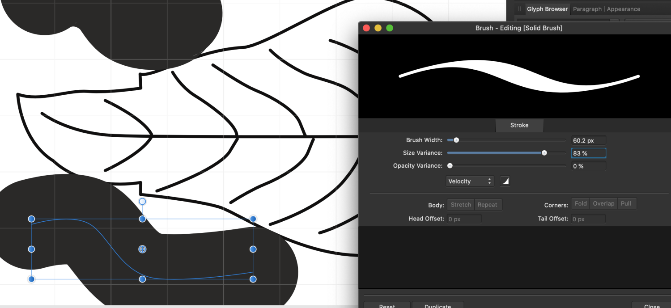This screenshot has height=308, width=671.
Task: Click the rotation handle above the selection
Action: tap(142, 202)
